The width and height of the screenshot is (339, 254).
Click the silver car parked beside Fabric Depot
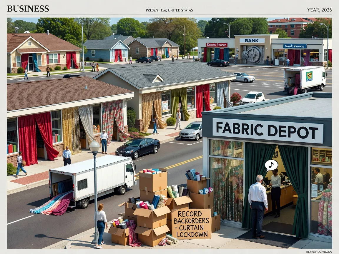(x=191, y=131)
